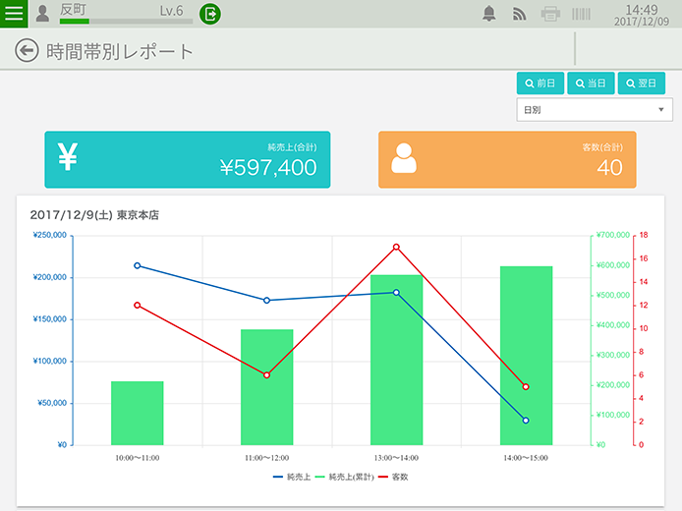This screenshot has width=682, height=511.
Task: Click the printer icon in header
Action: [550, 14]
